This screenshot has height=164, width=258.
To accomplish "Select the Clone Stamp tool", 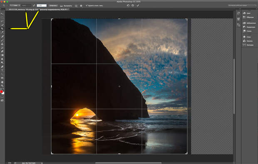I will (2, 44).
